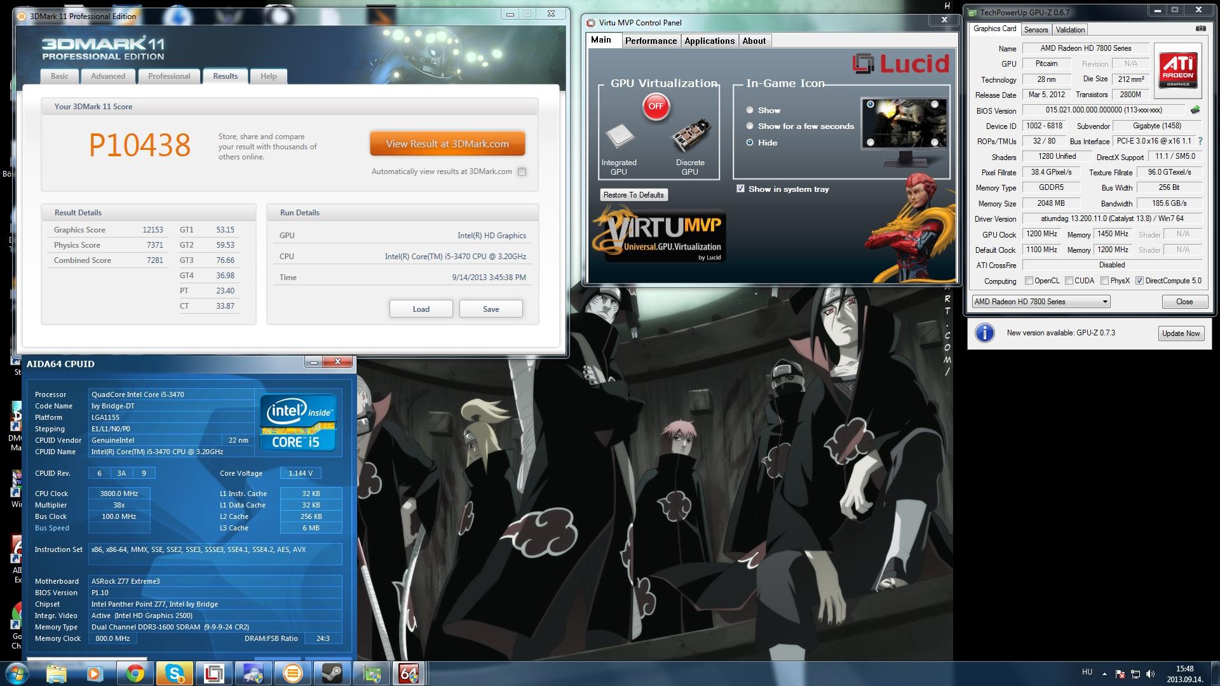Click the Show desktop strip beside the clock

pos(1215,673)
